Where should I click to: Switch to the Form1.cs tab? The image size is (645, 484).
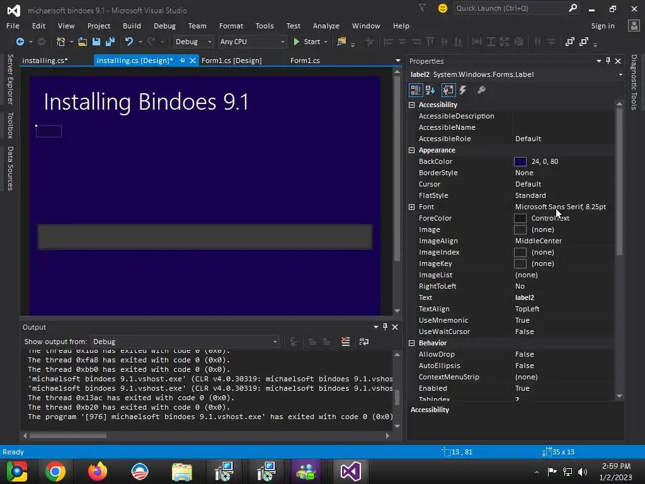point(305,60)
